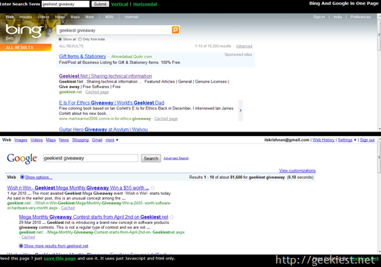
Task: Click Sign out in Google
Action: pyautogui.click(x=367, y=140)
